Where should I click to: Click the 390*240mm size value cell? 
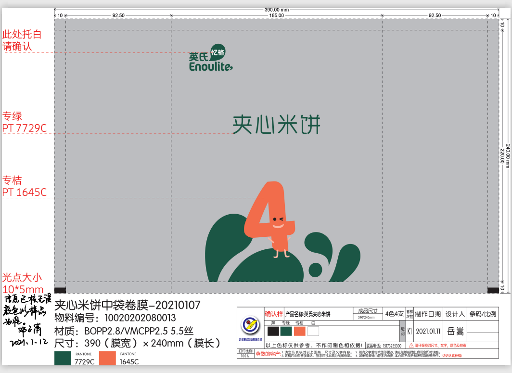tap(368, 317)
